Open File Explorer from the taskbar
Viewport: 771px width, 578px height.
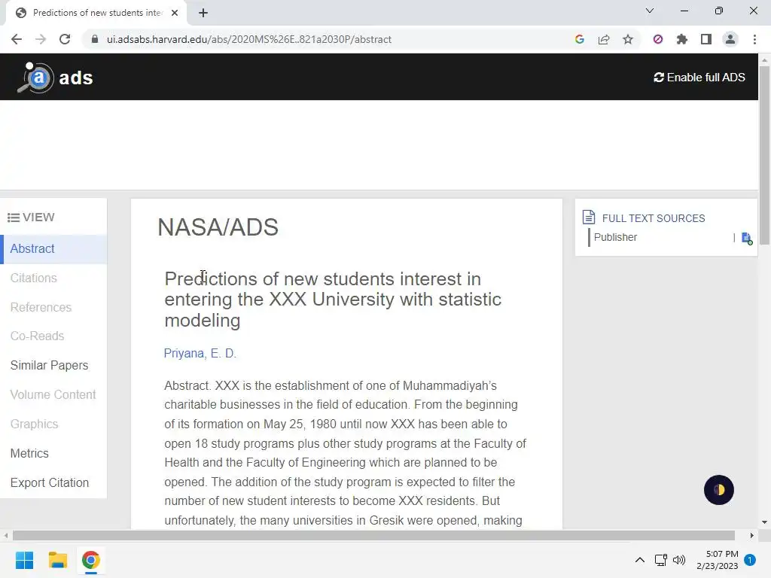[x=57, y=560]
